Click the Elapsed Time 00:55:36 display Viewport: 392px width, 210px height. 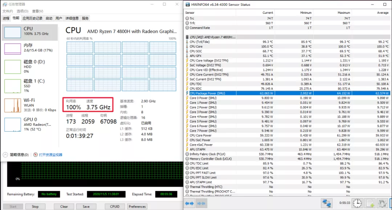[x=166, y=194]
